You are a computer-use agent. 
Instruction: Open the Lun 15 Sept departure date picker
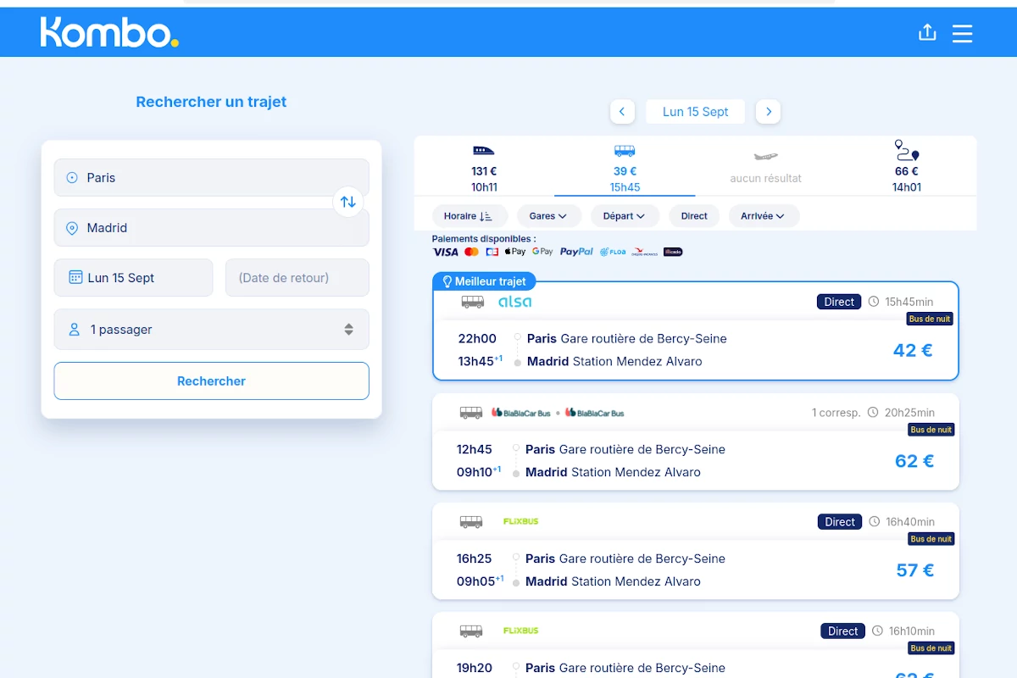pos(133,277)
